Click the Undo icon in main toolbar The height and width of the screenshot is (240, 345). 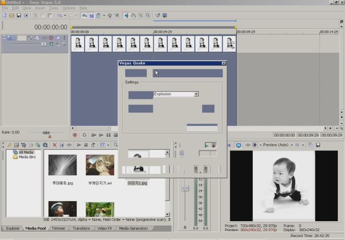tap(59, 15)
